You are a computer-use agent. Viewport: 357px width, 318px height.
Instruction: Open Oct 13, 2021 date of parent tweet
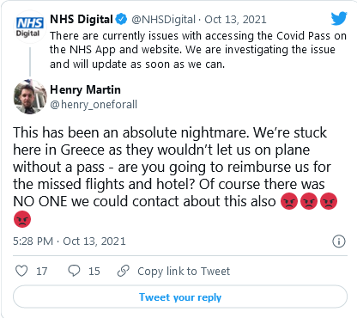tap(235, 20)
